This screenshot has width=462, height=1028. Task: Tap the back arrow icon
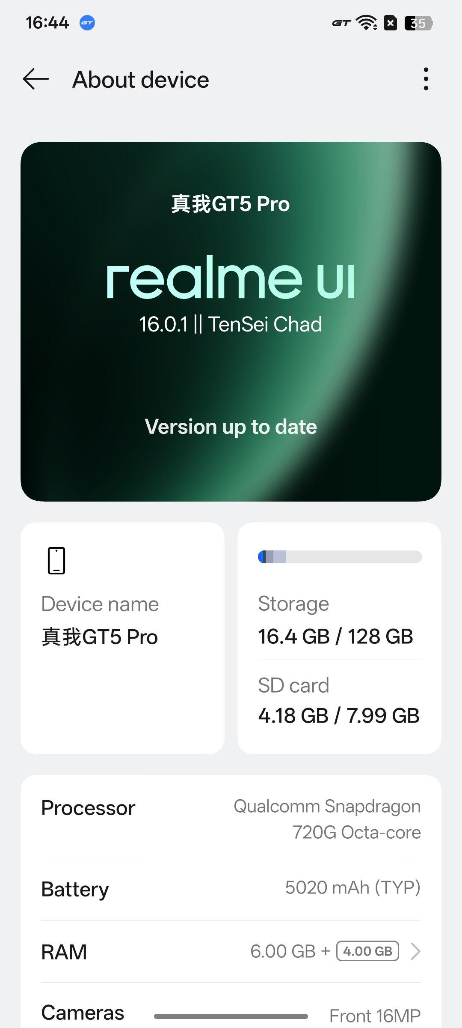tap(36, 79)
